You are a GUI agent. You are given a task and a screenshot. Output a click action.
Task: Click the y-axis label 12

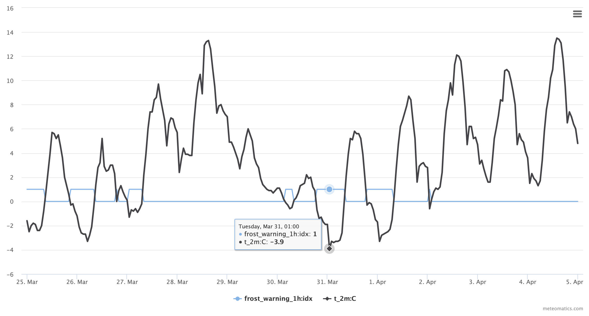pos(10,57)
